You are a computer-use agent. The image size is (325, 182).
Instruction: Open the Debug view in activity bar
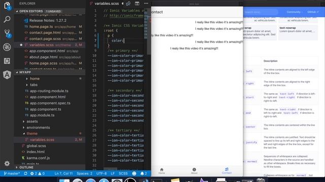(7, 47)
